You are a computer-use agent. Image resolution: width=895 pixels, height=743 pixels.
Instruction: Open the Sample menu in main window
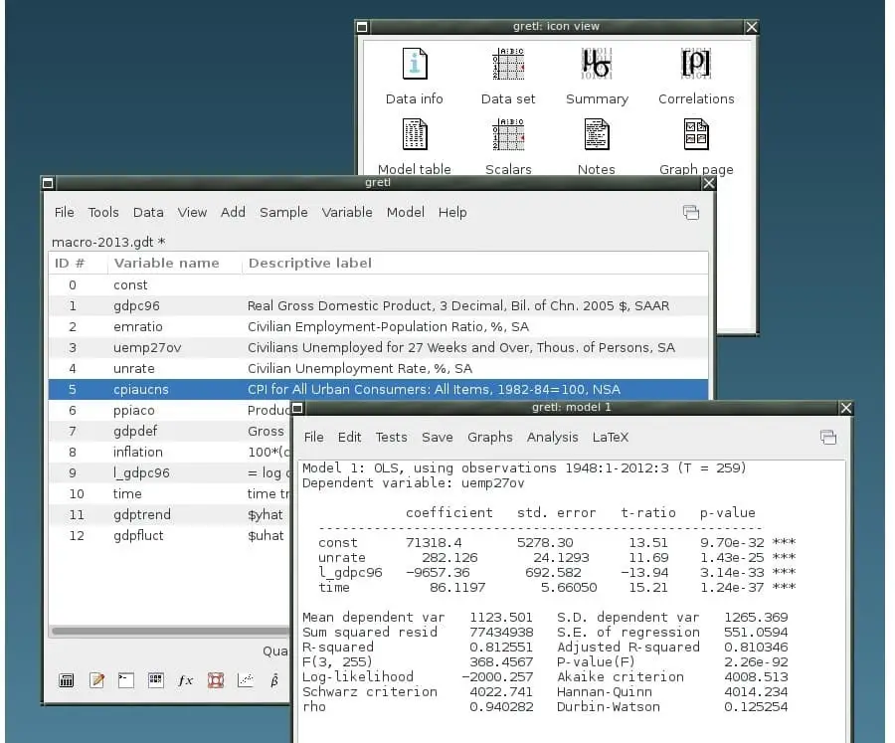pyautogui.click(x=283, y=212)
